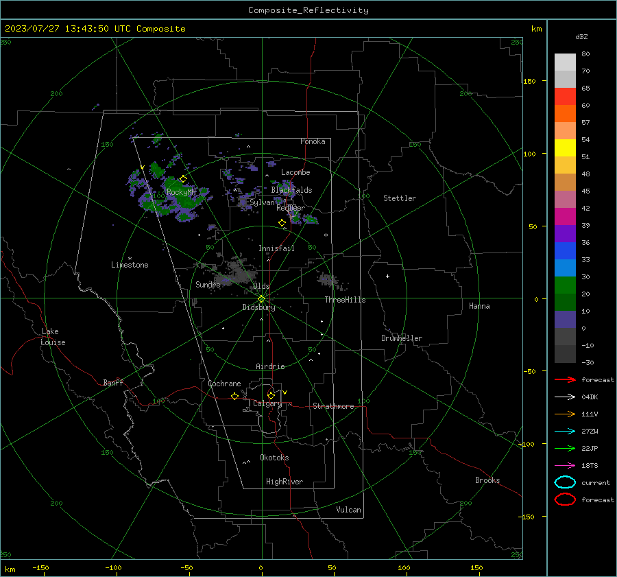Click the Vulcan town label
Viewport: 617px width, 577px height.
348,510
